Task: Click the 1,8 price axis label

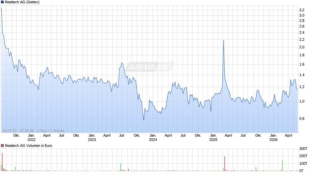Action: coord(302,55)
